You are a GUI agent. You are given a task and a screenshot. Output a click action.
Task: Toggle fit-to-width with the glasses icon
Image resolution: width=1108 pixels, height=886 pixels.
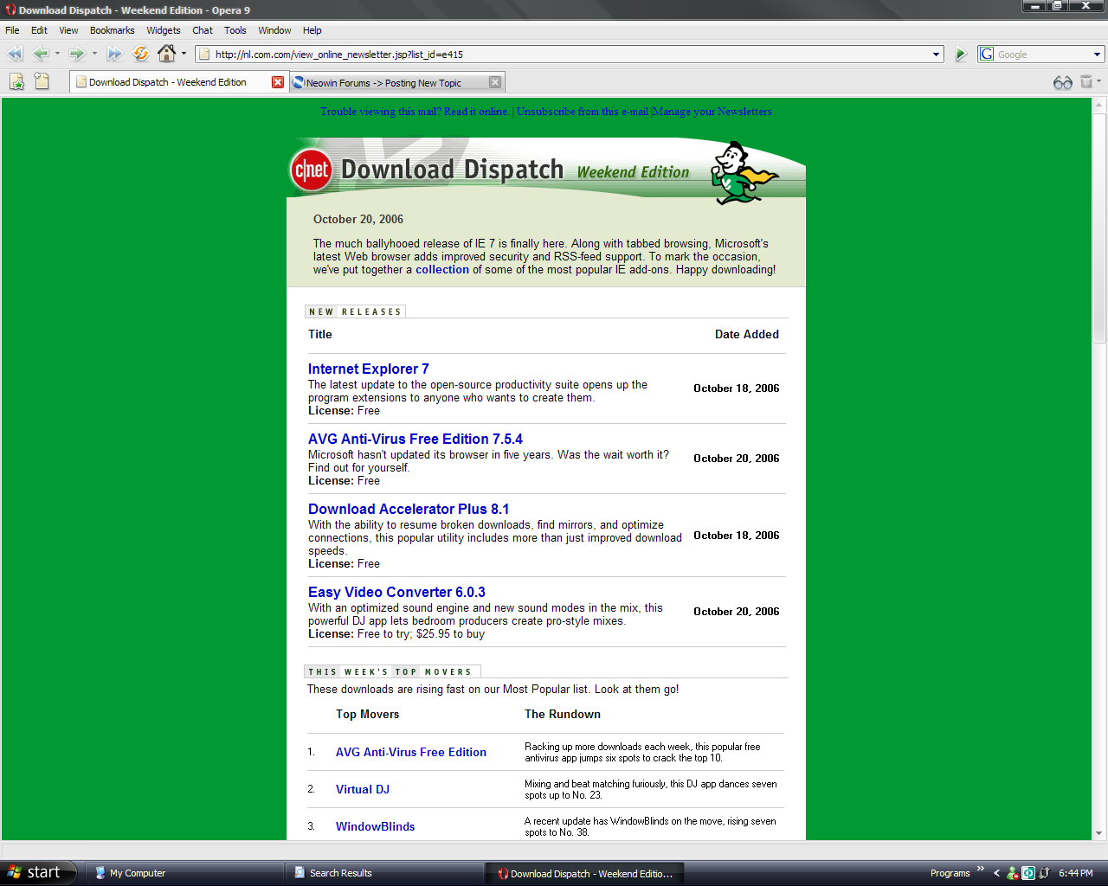[1062, 81]
